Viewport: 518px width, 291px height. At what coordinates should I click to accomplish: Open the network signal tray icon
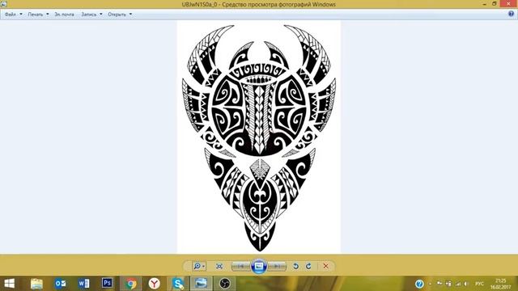(458, 284)
